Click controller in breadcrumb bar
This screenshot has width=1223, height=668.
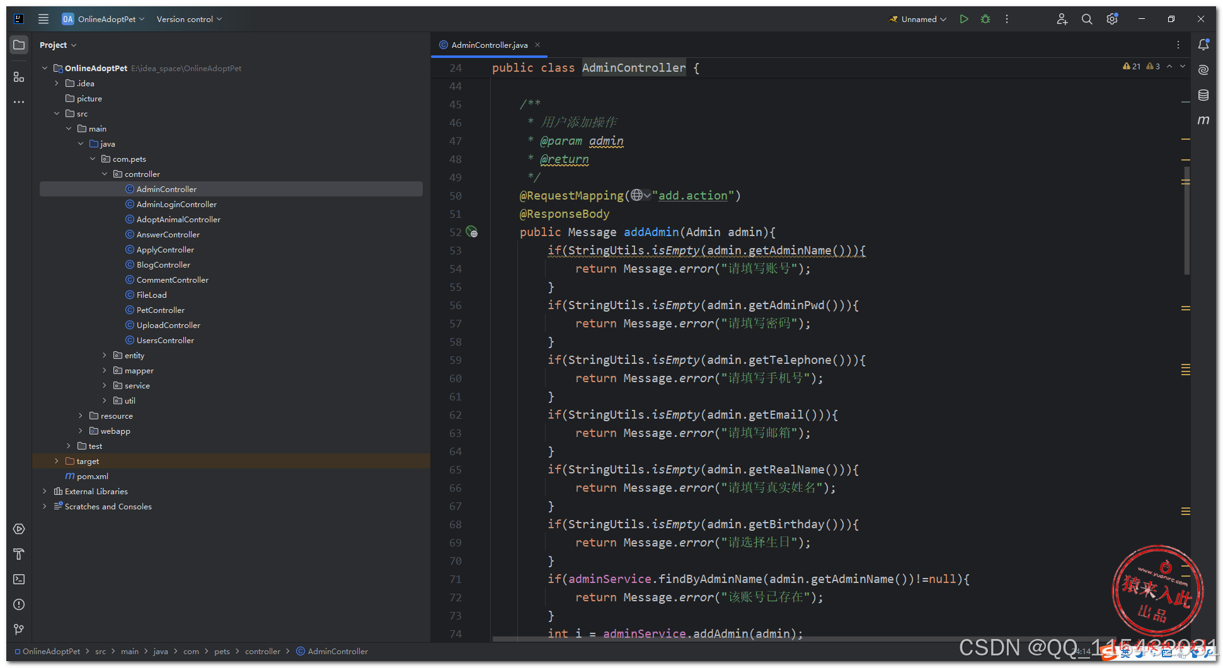[262, 651]
